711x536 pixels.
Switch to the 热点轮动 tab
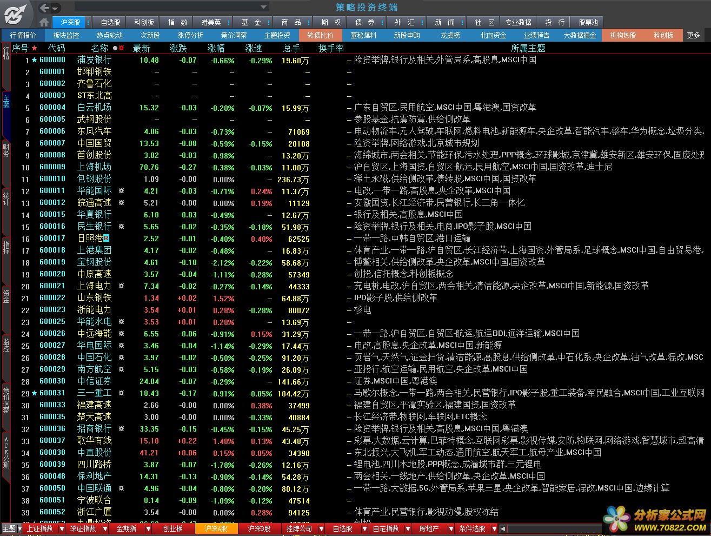coord(109,35)
